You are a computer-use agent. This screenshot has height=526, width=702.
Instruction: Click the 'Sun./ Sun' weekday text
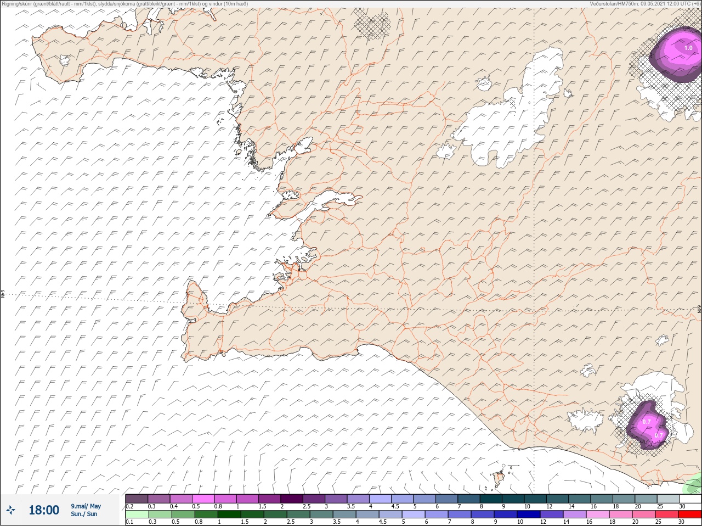click(x=84, y=514)
